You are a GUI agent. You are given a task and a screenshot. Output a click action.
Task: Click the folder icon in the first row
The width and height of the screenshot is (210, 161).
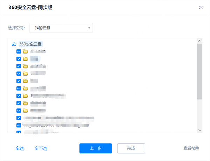click(26, 51)
